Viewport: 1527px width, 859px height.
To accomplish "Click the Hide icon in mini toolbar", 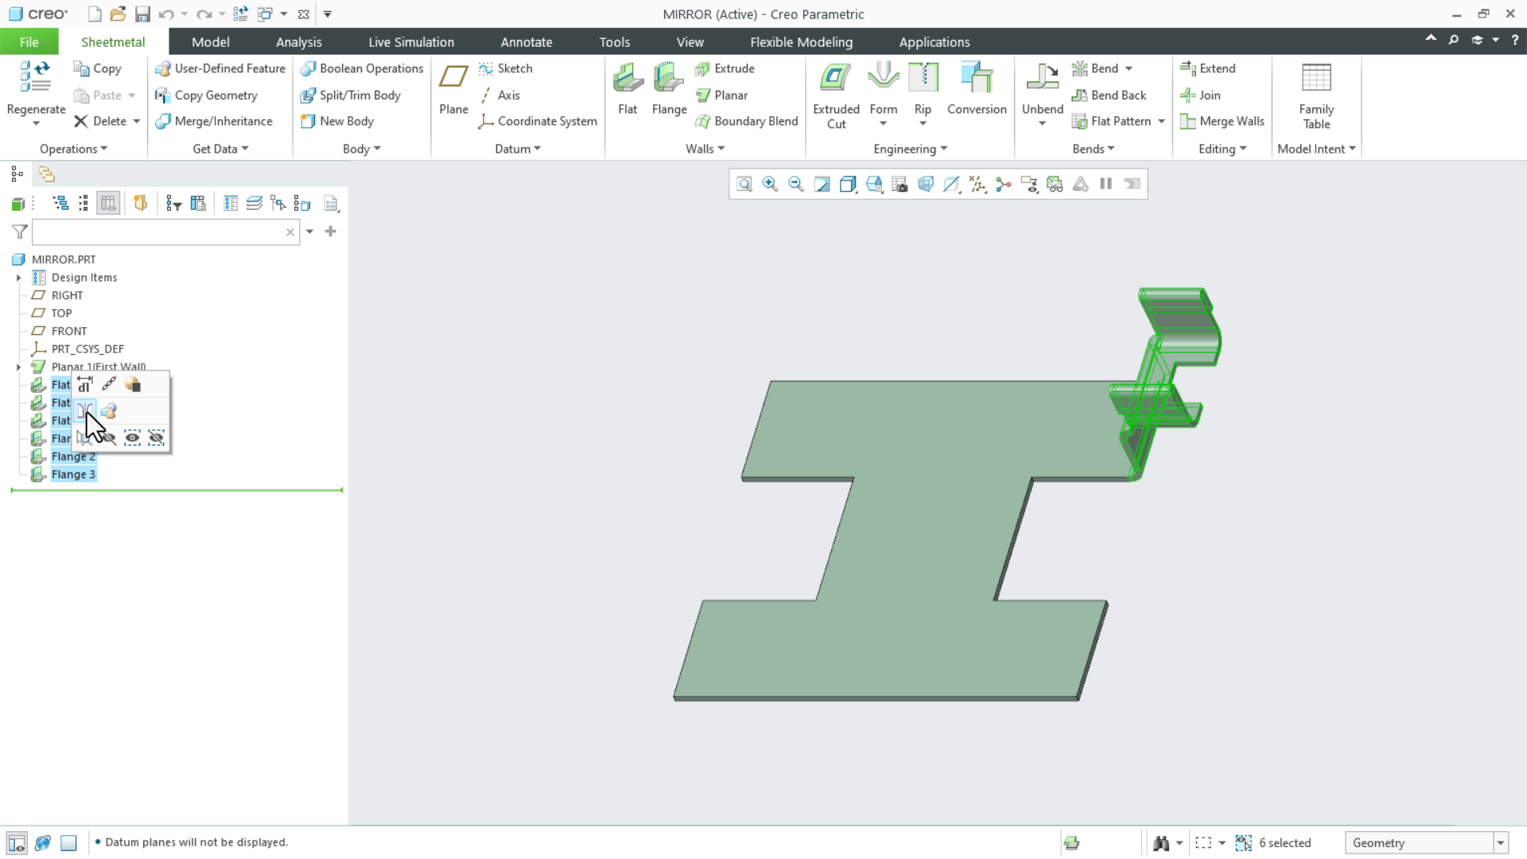I will click(x=109, y=437).
